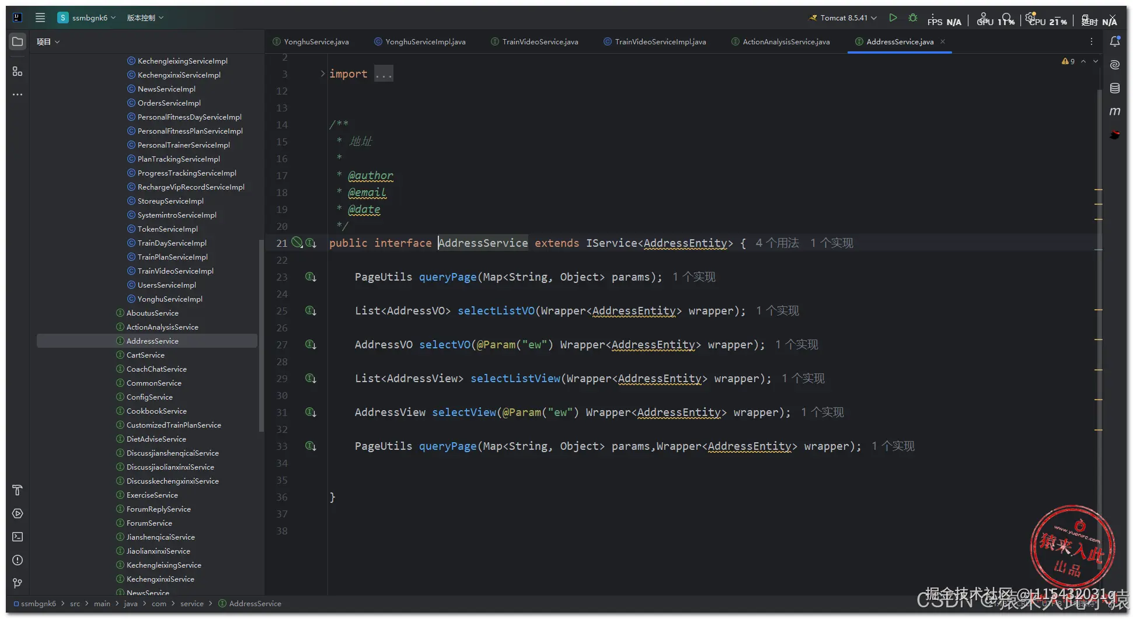Switch to the YonghuService.java tab
This screenshot has height=619, width=1133.
311,41
